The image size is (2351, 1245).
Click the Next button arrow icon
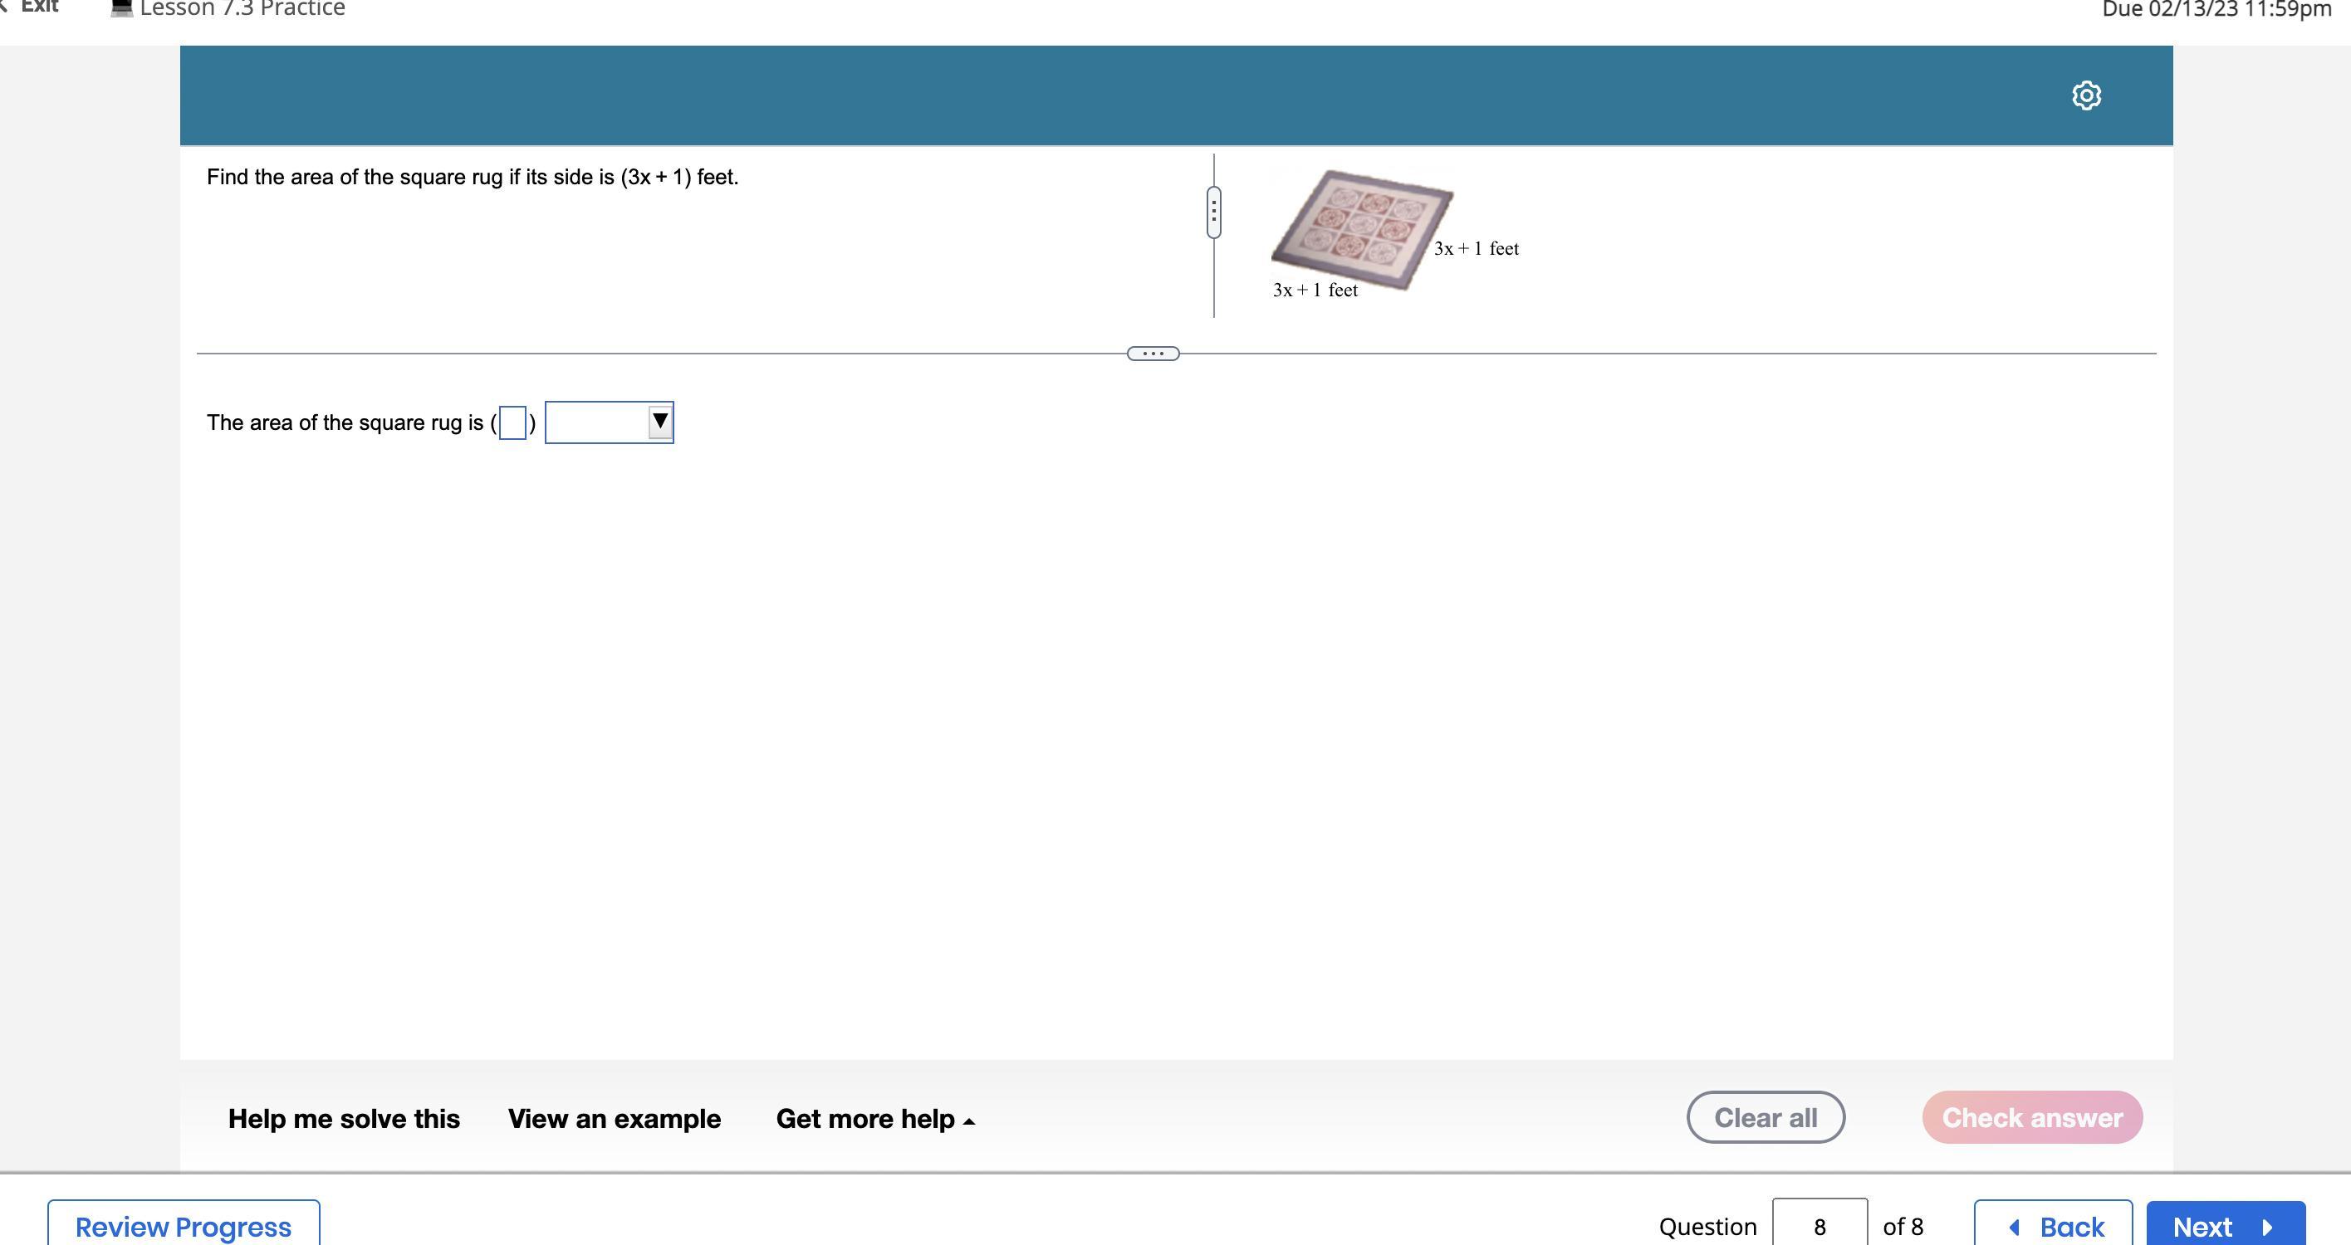(x=2267, y=1227)
